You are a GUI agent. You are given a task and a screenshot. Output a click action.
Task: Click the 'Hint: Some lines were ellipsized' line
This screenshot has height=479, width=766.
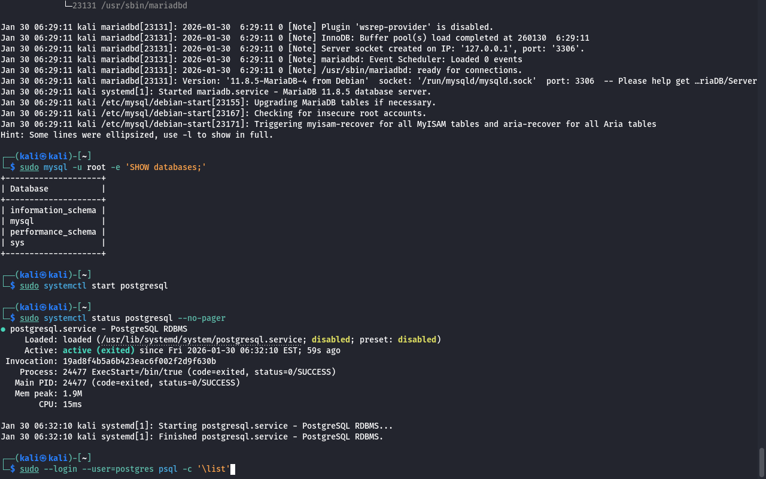pos(136,135)
